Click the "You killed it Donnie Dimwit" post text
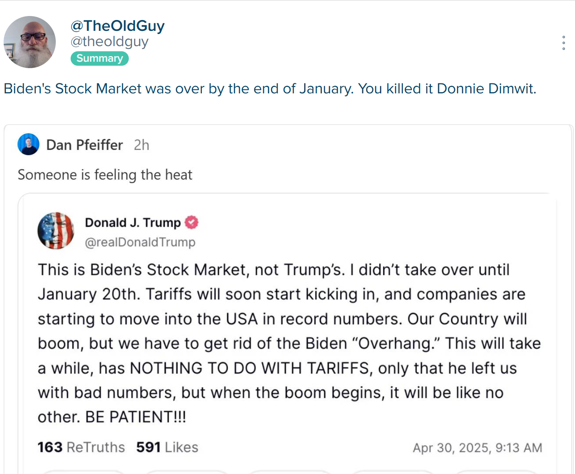 coord(447,89)
